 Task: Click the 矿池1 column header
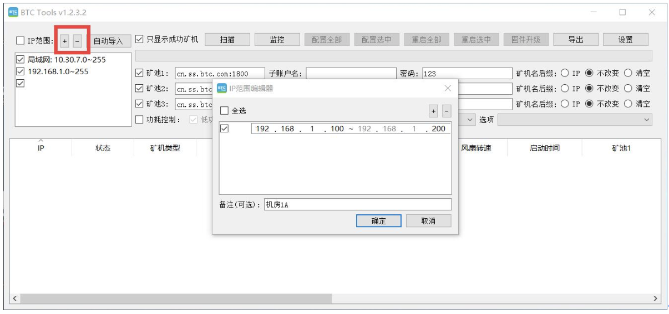click(621, 148)
